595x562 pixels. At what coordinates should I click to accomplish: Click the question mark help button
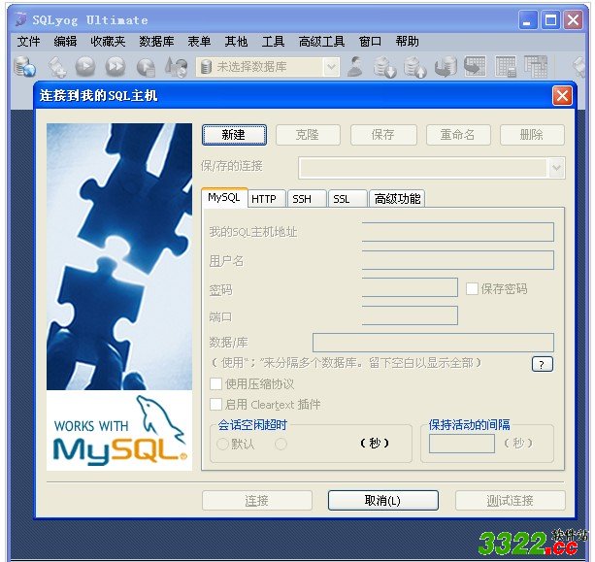tap(543, 364)
